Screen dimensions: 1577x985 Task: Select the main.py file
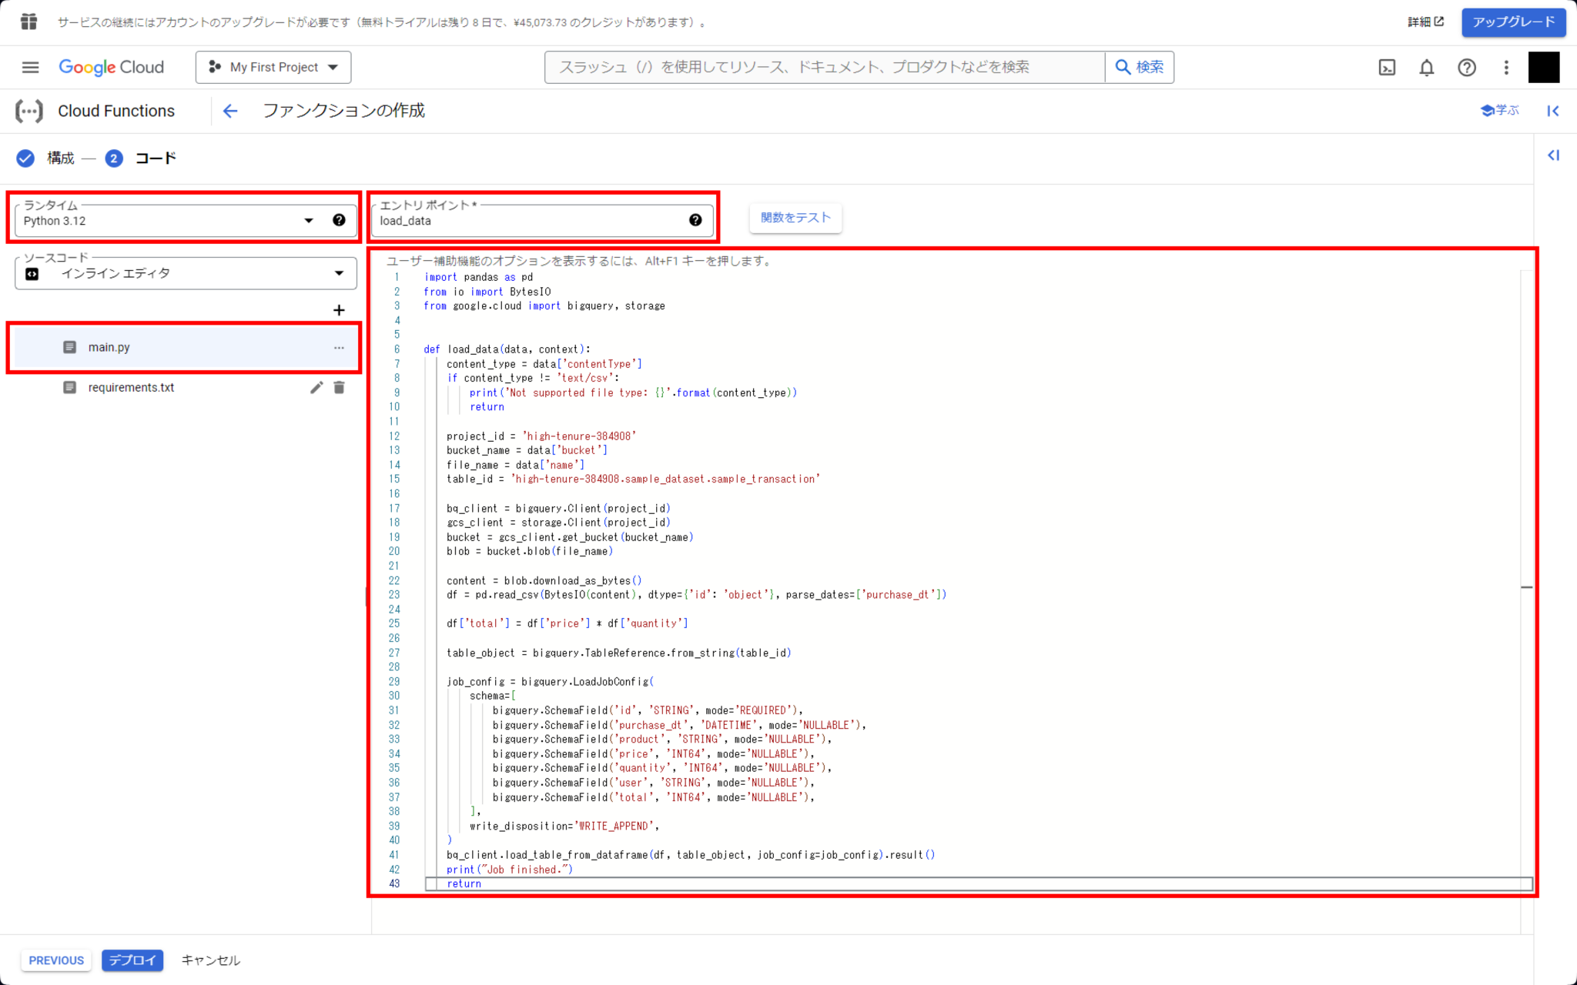pyautogui.click(x=108, y=347)
